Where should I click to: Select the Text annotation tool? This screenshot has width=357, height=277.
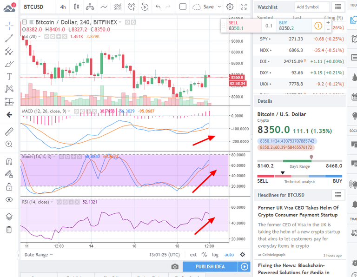click(9, 77)
